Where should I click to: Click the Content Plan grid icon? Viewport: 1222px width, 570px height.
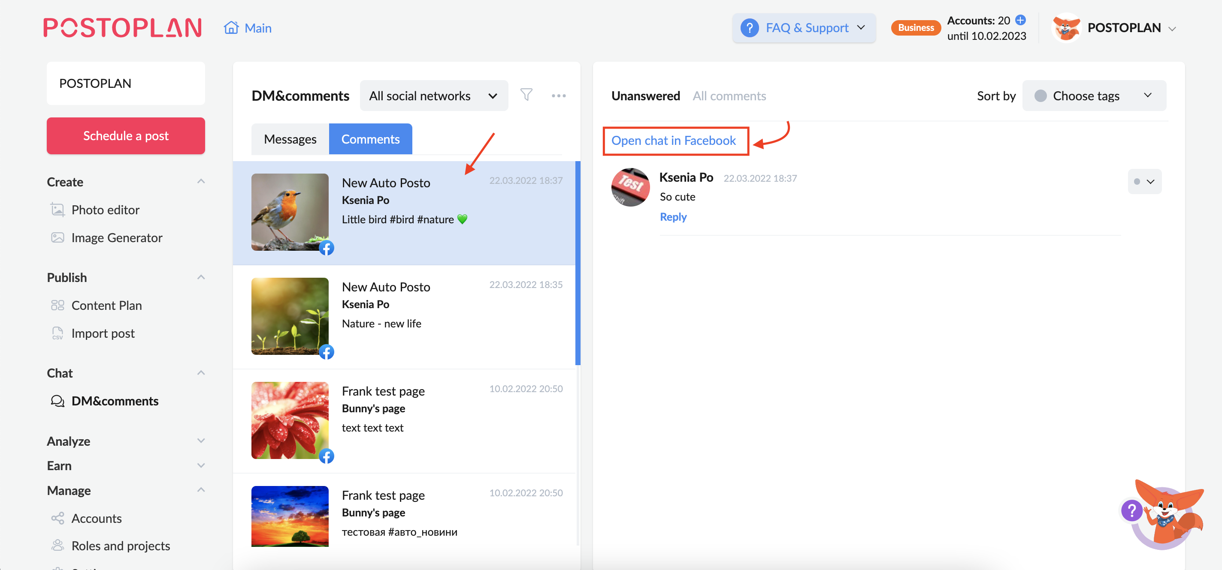57,305
